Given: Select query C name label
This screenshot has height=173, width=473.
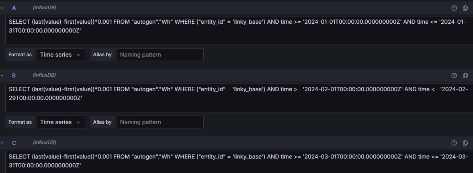Looking at the screenshot, I should [x=14, y=143].
